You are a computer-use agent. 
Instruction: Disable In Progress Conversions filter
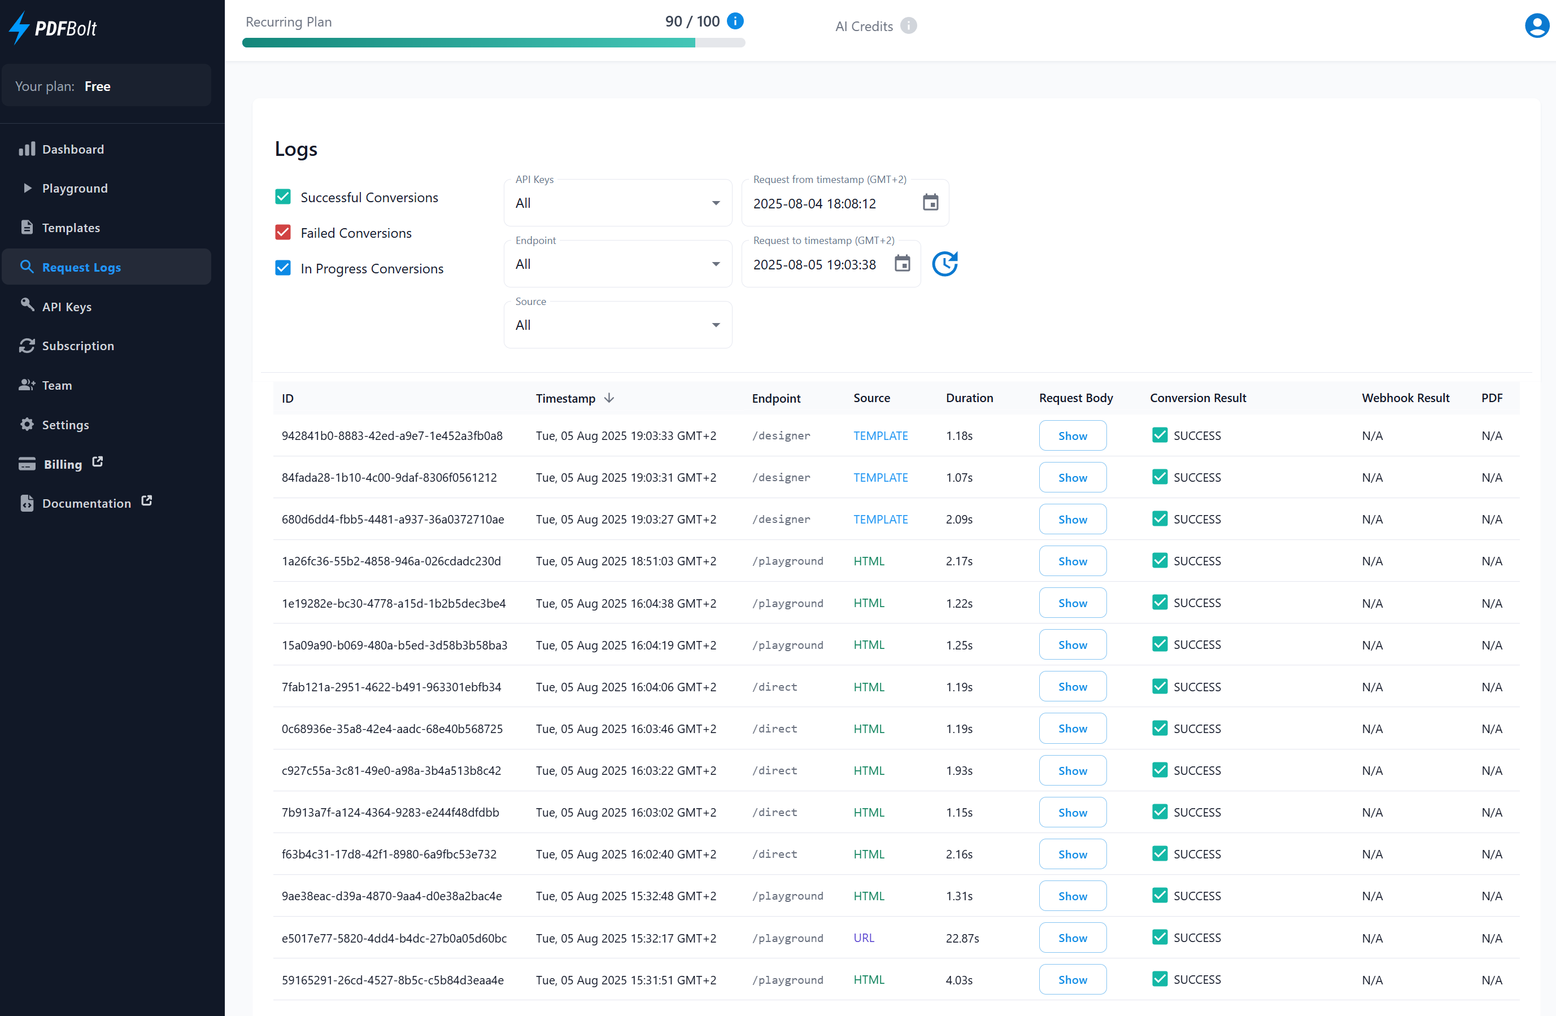click(283, 268)
